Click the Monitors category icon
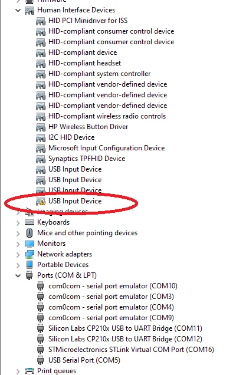Image resolution: width=246 pixels, height=375 pixels. [29, 244]
